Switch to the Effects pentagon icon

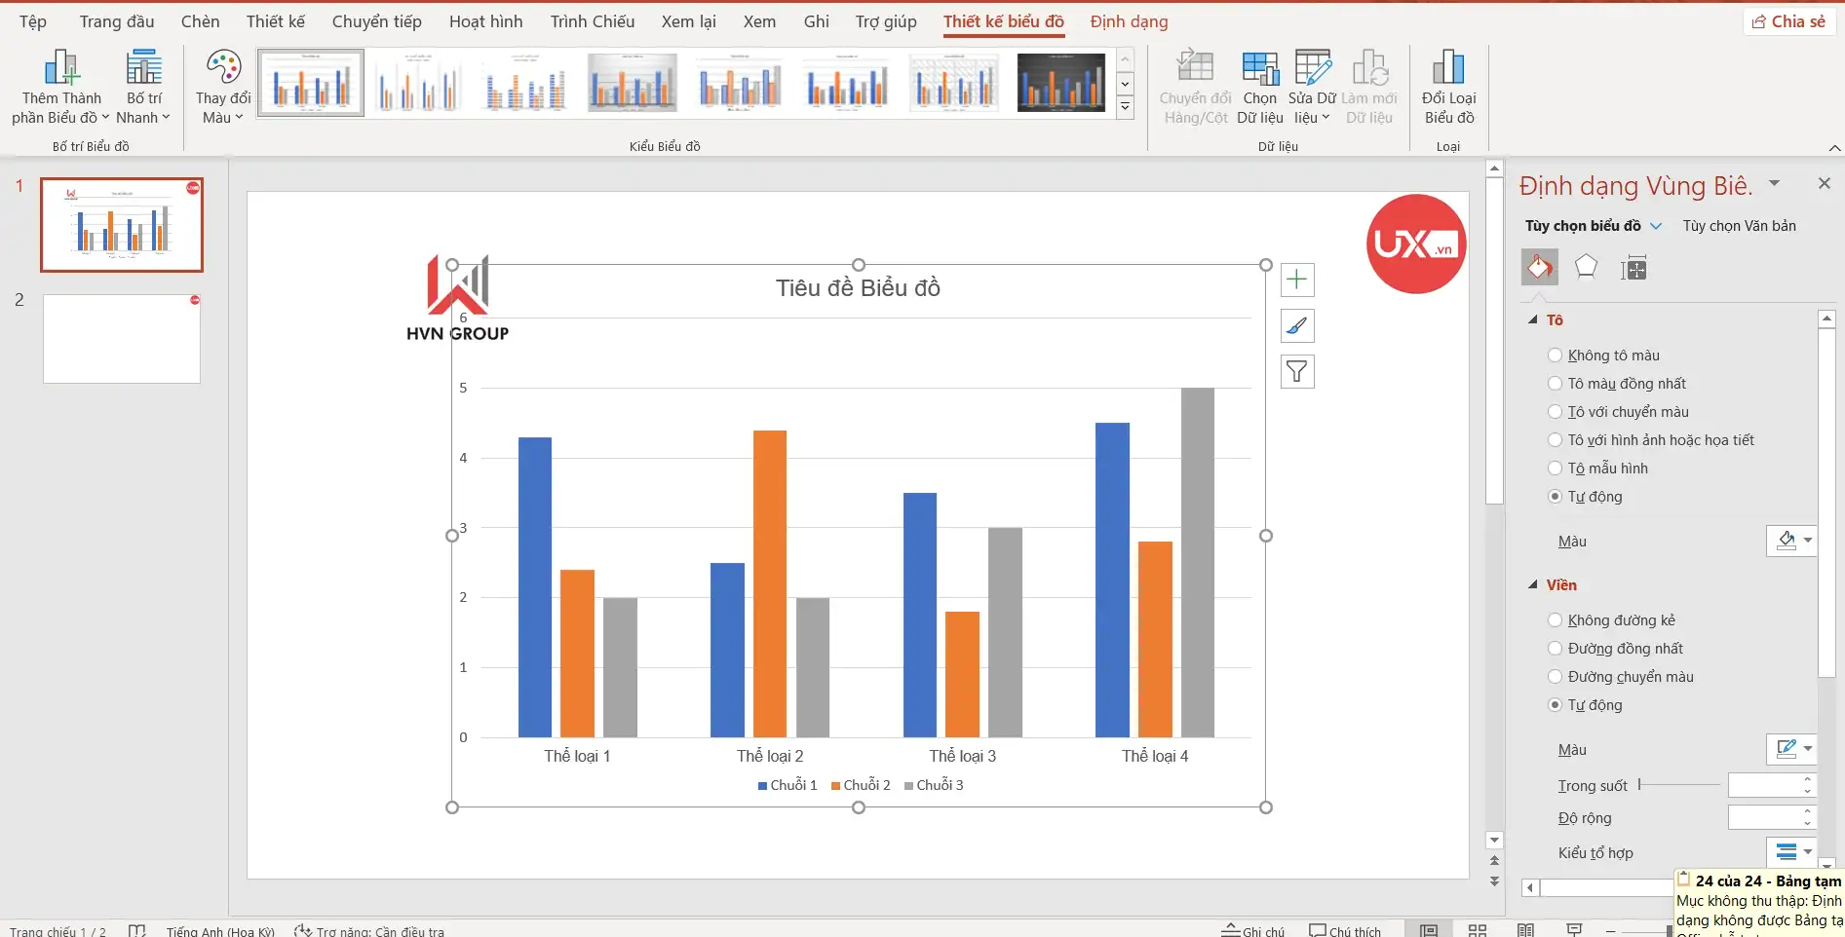(x=1586, y=268)
